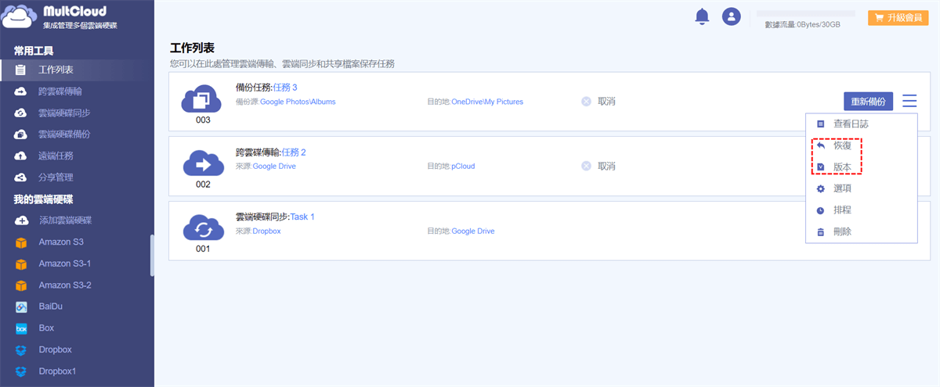Open Google Drive source link of 任務 2

point(274,167)
